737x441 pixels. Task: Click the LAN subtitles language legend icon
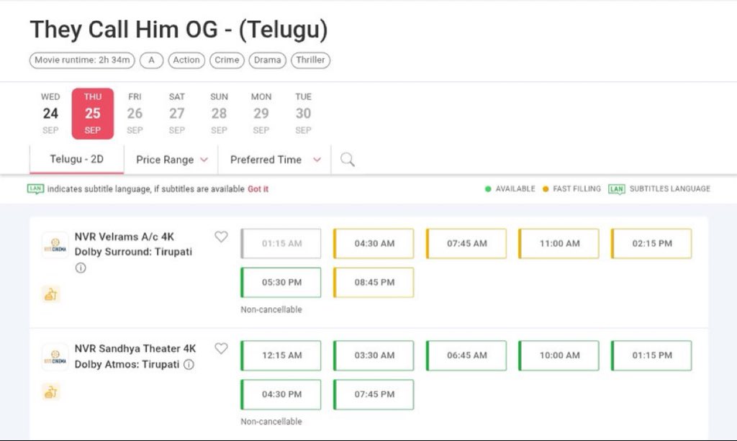(x=616, y=188)
